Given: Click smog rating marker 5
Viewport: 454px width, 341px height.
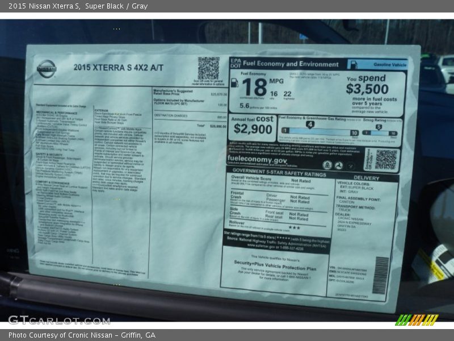Looking at the screenshot, I should tap(379, 127).
